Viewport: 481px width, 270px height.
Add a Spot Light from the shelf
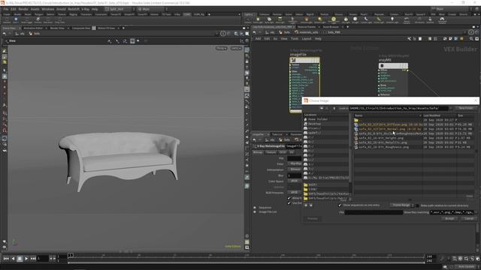point(269,20)
